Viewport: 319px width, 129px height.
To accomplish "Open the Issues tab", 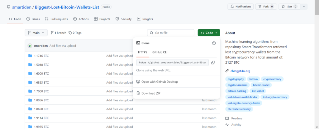I will pos(33,19).
